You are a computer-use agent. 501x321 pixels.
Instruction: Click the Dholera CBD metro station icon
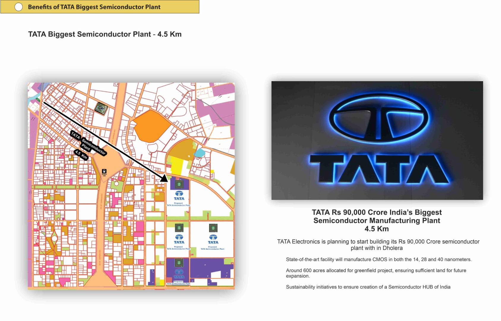(x=104, y=171)
